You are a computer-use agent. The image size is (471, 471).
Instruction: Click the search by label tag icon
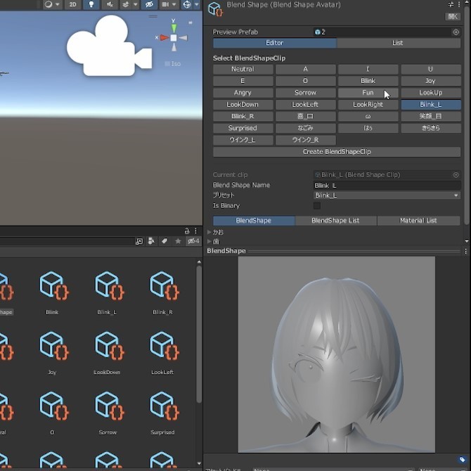164,241
